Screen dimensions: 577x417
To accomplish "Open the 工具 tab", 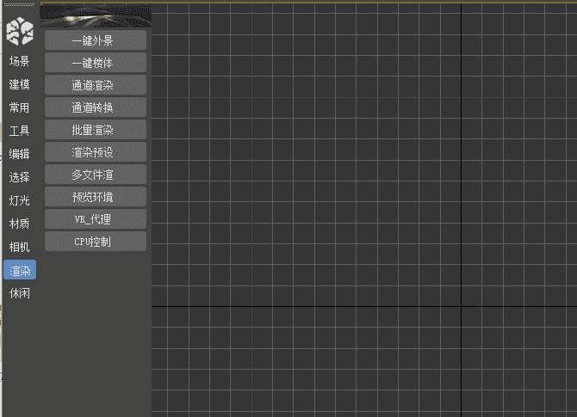I will (x=19, y=132).
